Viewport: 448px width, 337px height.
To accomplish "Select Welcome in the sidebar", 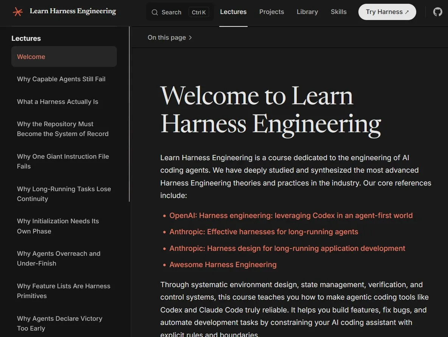I will click(x=64, y=57).
